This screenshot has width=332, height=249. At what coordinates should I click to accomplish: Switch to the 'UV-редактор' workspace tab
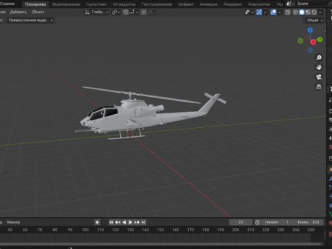(124, 4)
